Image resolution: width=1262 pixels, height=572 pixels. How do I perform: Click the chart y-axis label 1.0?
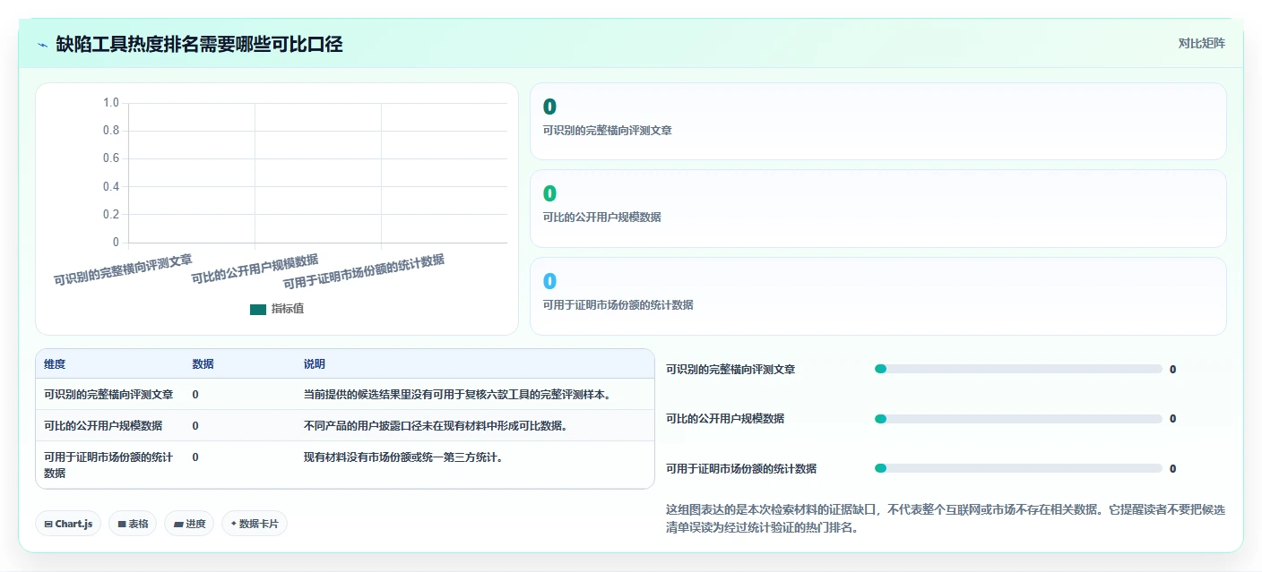click(x=110, y=103)
